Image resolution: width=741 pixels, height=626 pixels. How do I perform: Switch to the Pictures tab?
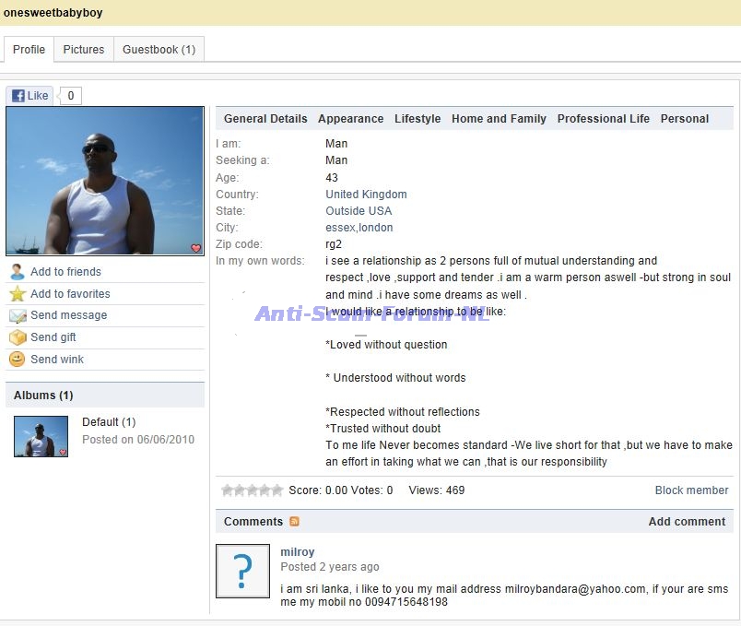(x=83, y=50)
